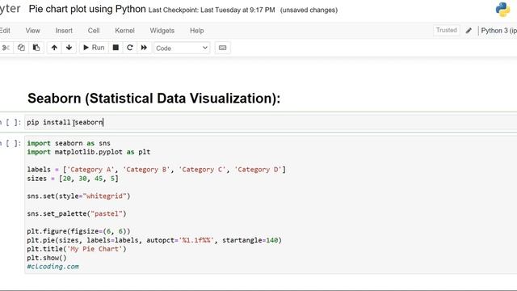Viewport: 517px width, 291px height.
Task: Open the View menu
Action: [32, 31]
